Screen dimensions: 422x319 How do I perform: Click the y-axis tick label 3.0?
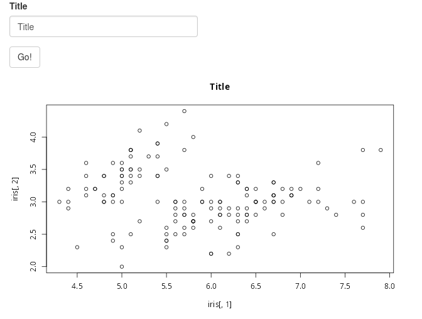click(x=33, y=202)
